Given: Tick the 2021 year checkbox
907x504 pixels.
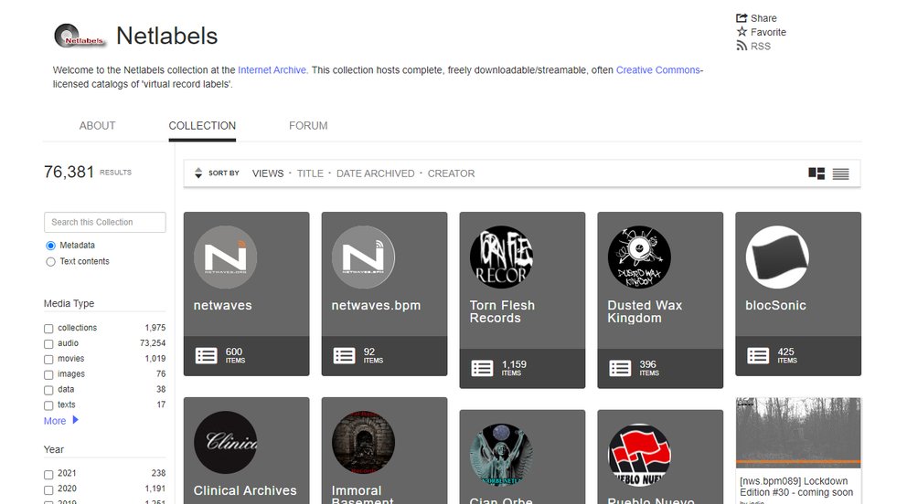Looking at the screenshot, I should [48, 474].
